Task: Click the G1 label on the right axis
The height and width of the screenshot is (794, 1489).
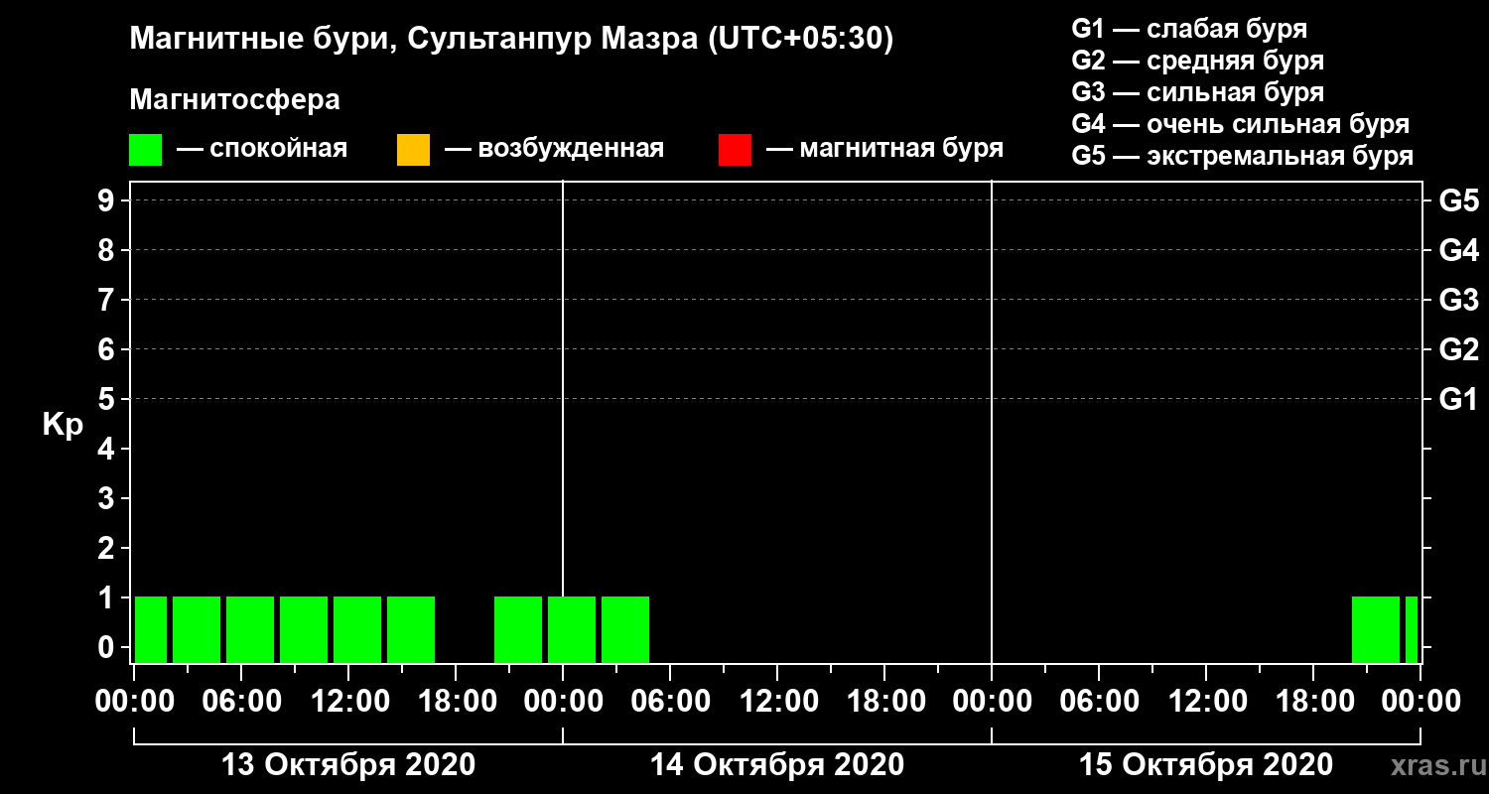Action: coord(1458,399)
